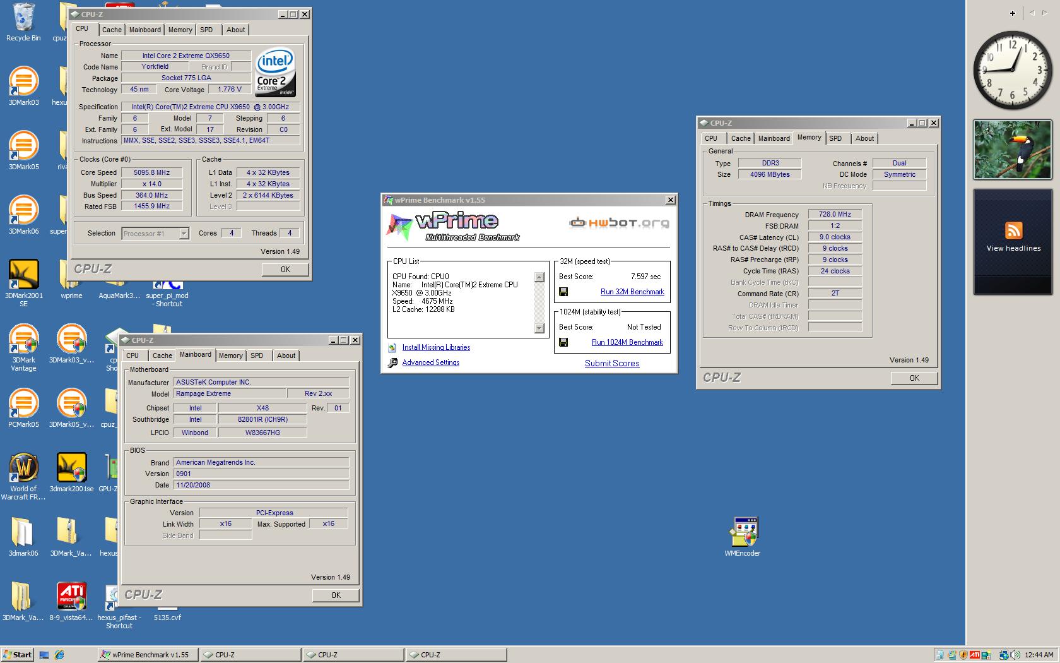
Task: Select the PCMark05 desktop icon
Action: (x=23, y=409)
